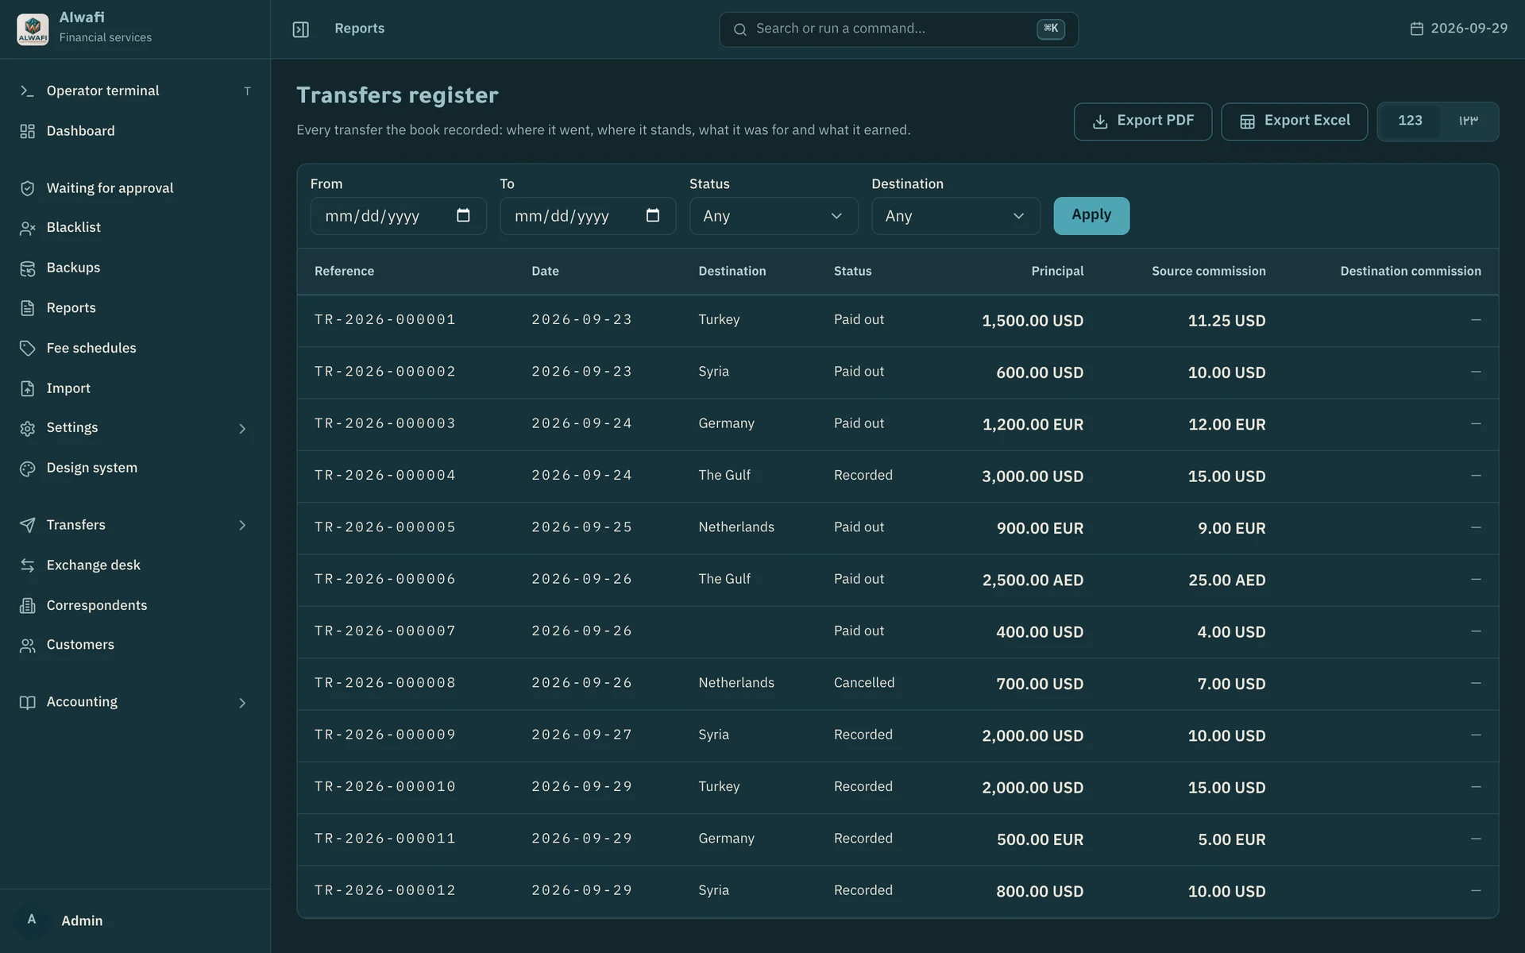Click the Reference column header
Screen dimensions: 1525x953
[344, 272]
